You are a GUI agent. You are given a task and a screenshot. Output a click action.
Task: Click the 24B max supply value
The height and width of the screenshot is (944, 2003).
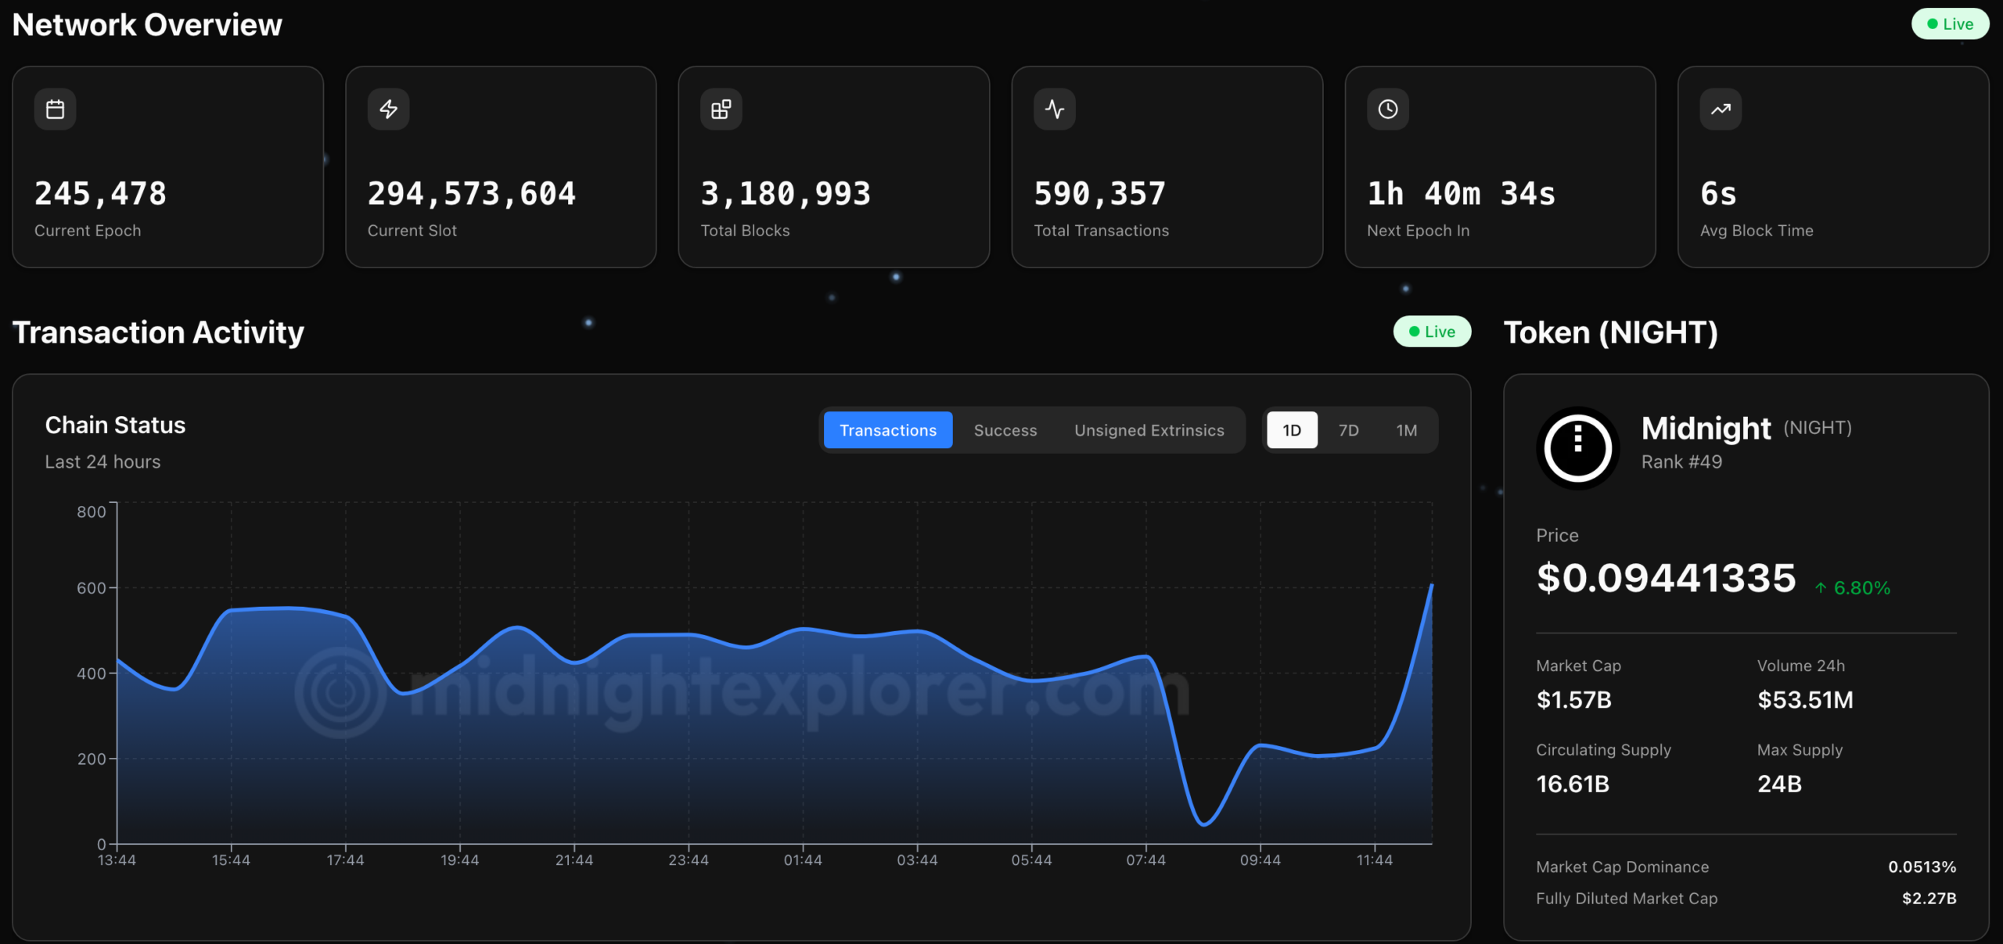tap(1780, 784)
